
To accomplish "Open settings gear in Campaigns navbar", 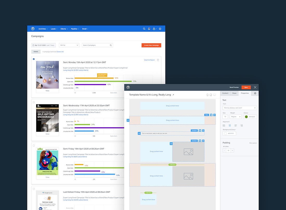I will tap(160, 29).
